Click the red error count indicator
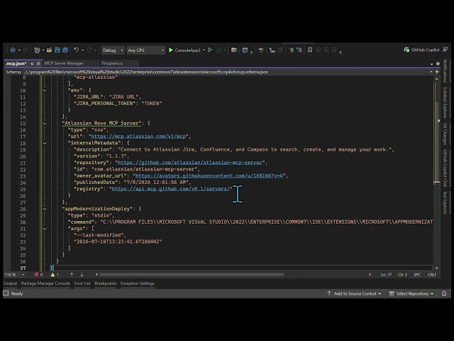Image resolution: width=454 pixels, height=341 pixels. [38, 275]
